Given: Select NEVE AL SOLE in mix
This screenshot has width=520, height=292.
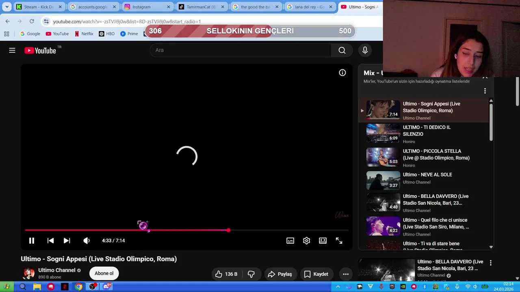Looking at the screenshot, I should (x=422, y=181).
